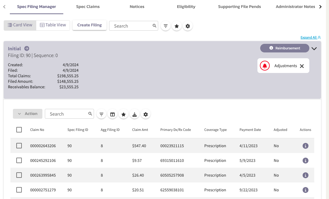
Task: Toggle the select-all checkbox in the claims table header
Action: [x=19, y=129]
